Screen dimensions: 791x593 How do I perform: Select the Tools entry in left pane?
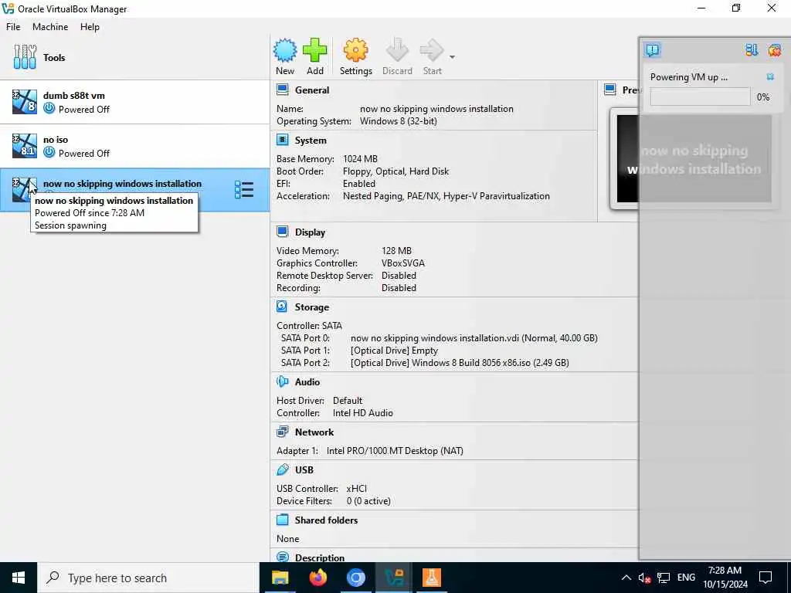click(x=134, y=57)
